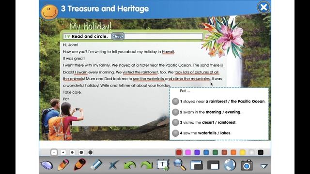Open the magnifying glass zoom tool
The width and height of the screenshot is (310, 174).
[x=180, y=165]
